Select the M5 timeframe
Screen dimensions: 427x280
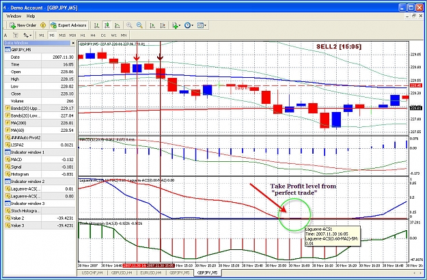[52, 36]
